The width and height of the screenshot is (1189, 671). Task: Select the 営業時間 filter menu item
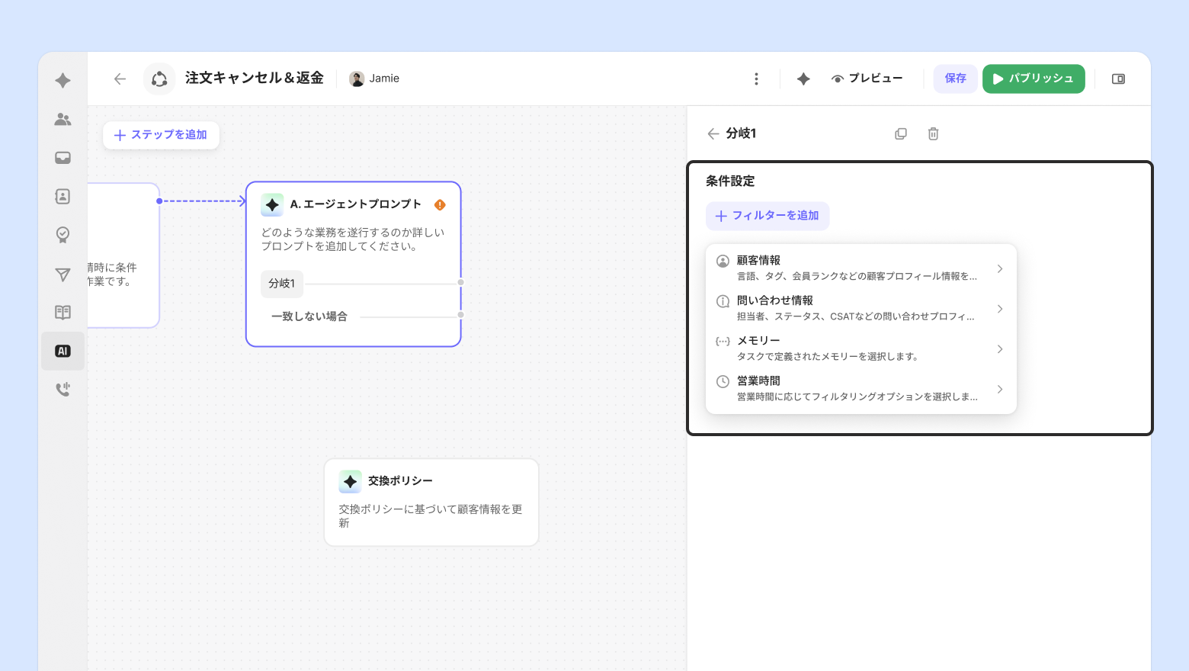click(x=861, y=388)
